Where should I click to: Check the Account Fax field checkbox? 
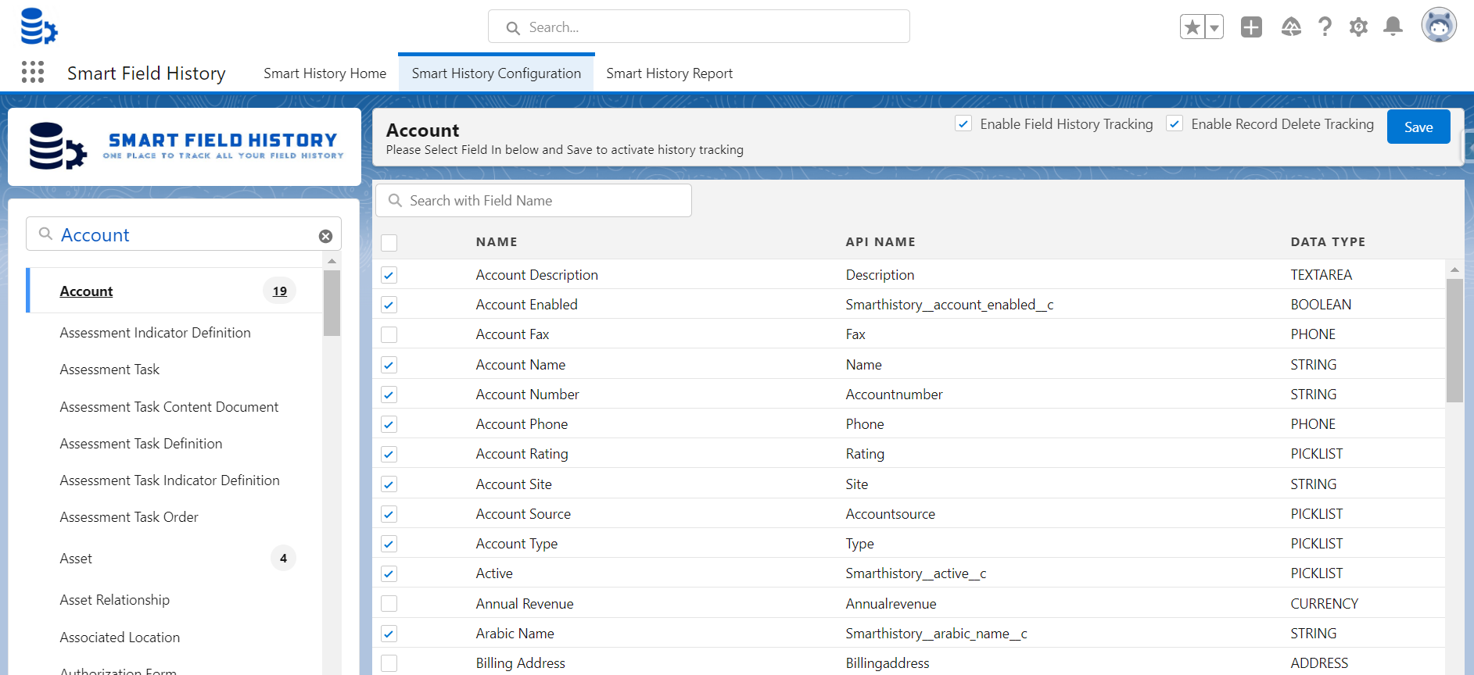click(x=389, y=335)
